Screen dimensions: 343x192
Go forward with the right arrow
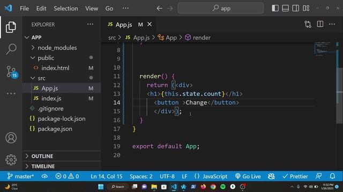170,9
